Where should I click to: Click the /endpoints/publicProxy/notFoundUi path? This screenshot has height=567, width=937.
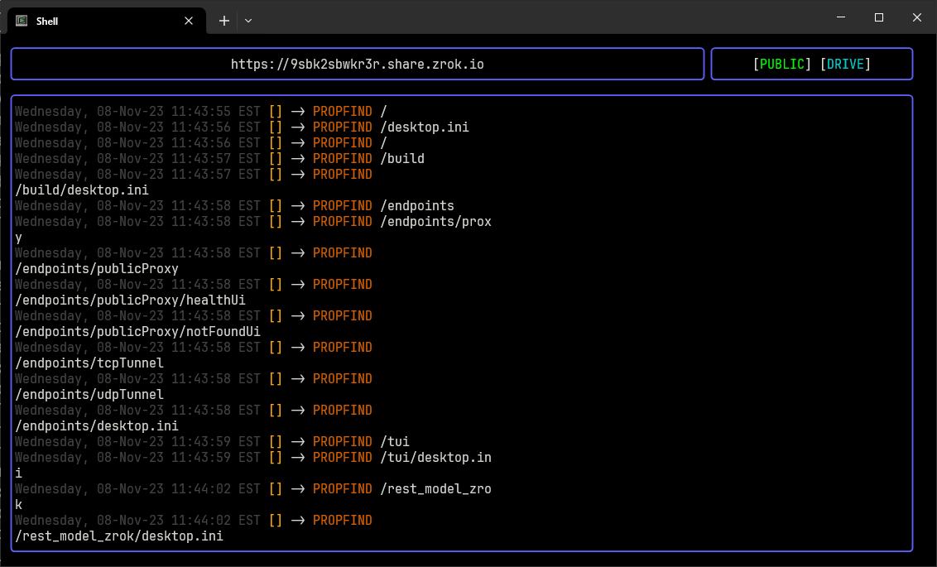pyautogui.click(x=137, y=332)
